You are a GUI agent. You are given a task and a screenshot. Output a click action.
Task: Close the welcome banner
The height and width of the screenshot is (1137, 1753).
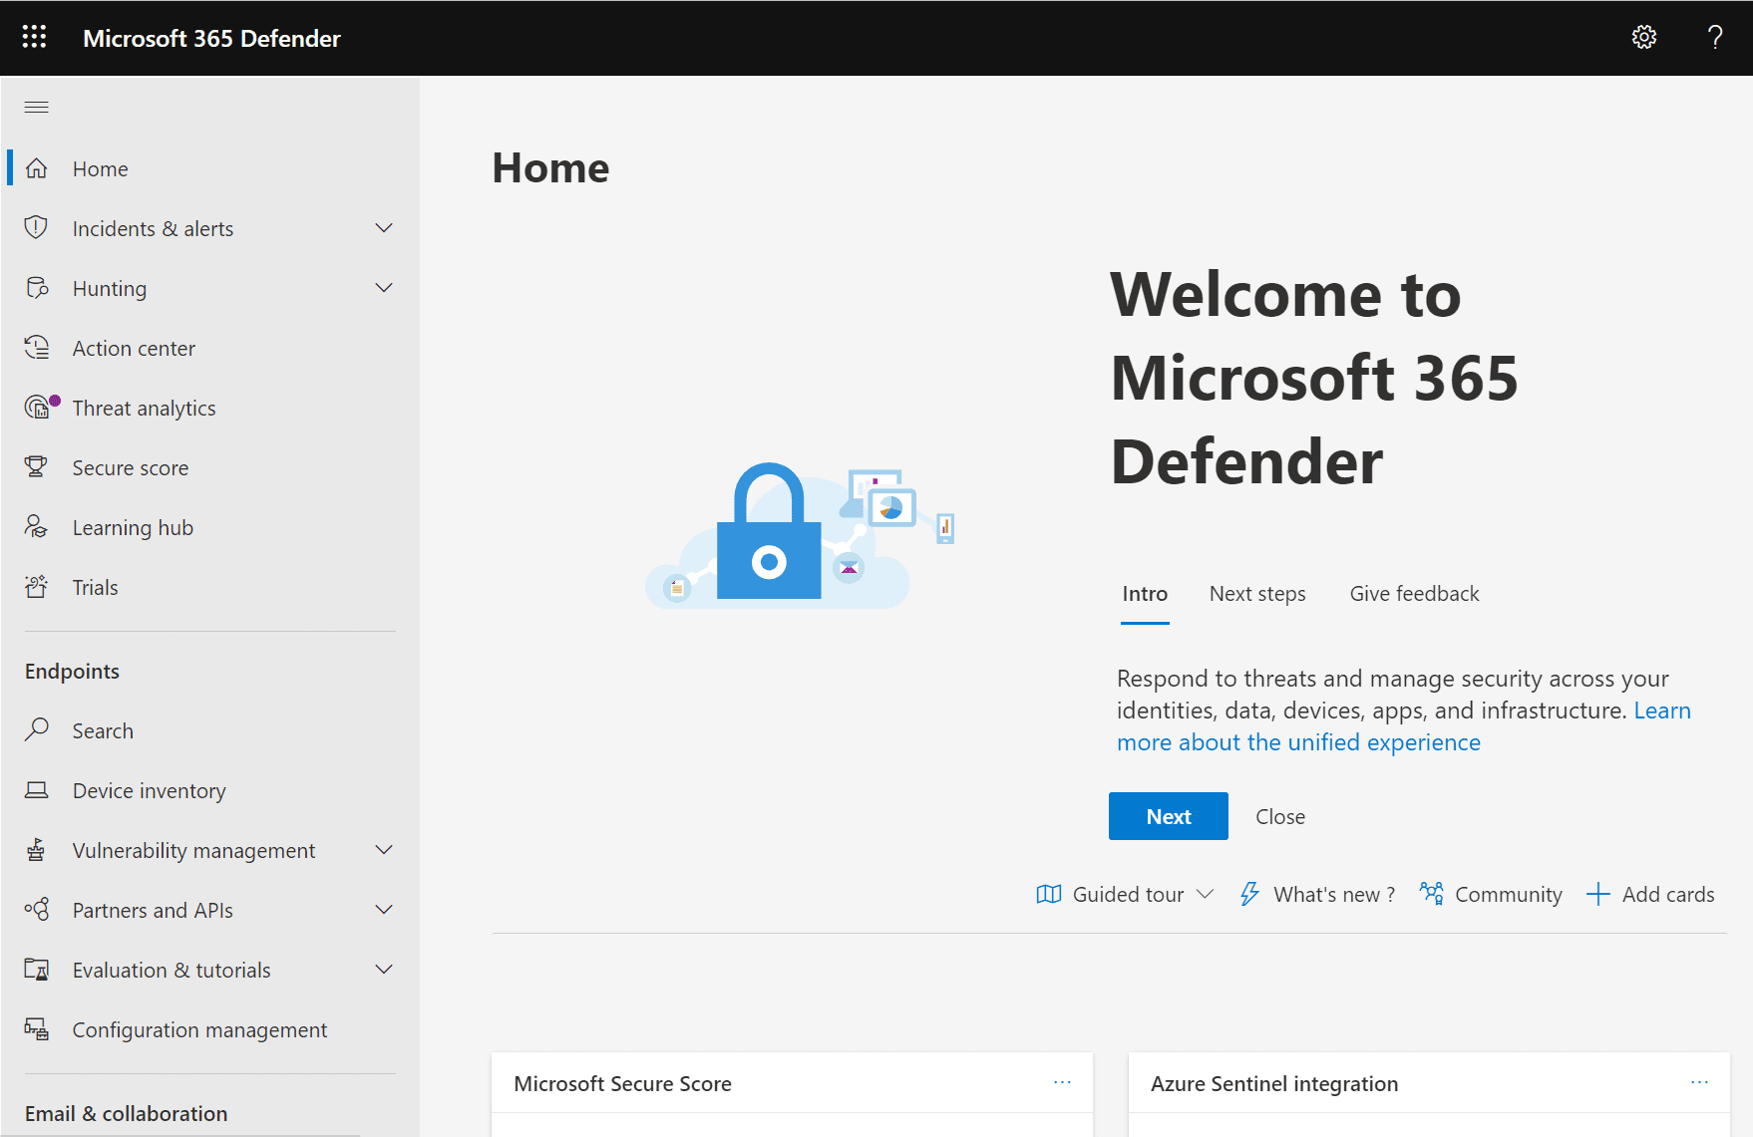pos(1279,817)
